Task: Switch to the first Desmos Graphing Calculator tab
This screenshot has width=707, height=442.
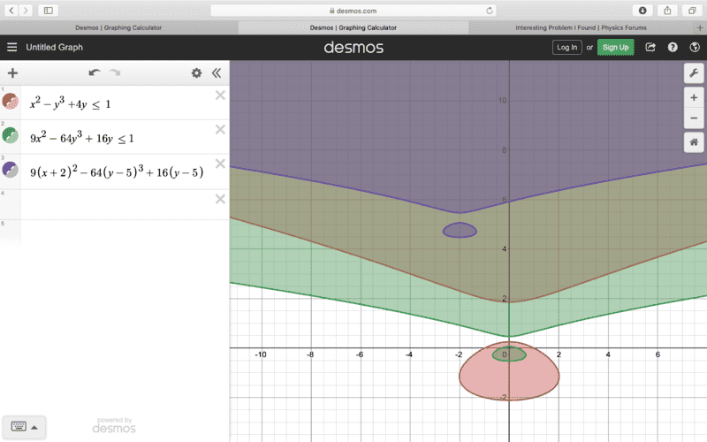Action: pos(118,27)
